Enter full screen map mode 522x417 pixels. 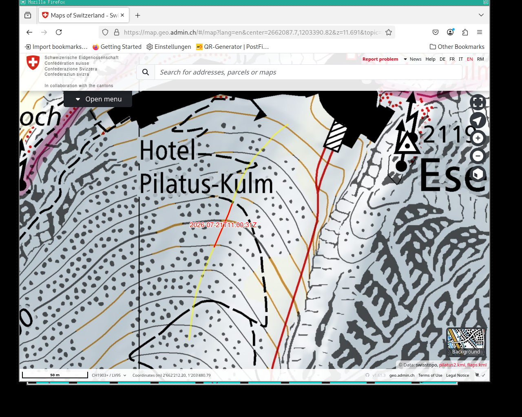[478, 103]
